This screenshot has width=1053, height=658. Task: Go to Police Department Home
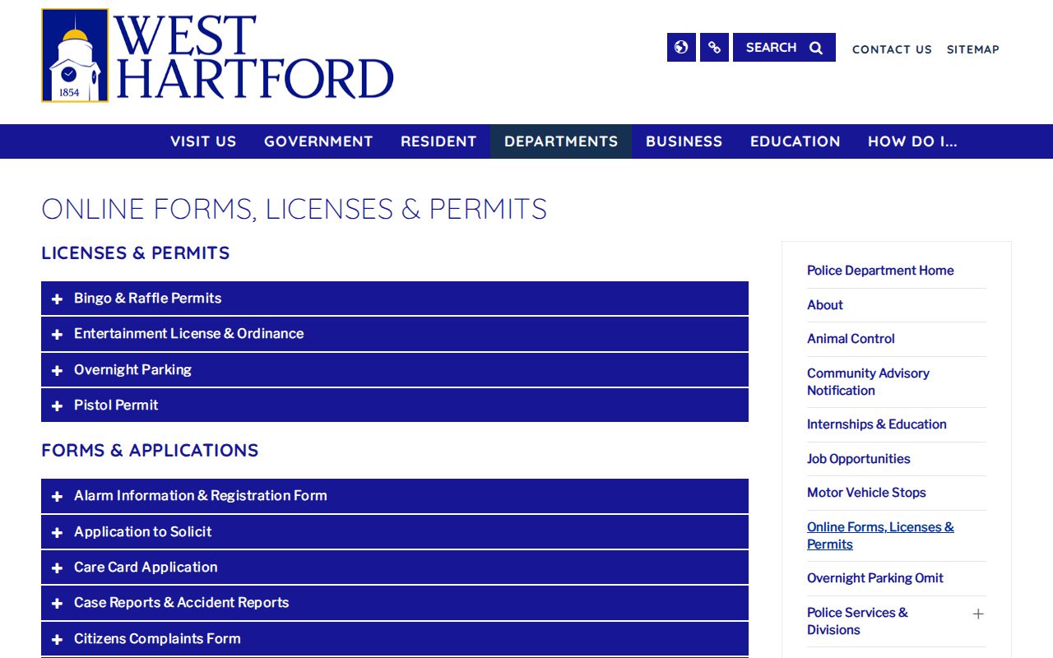point(880,271)
